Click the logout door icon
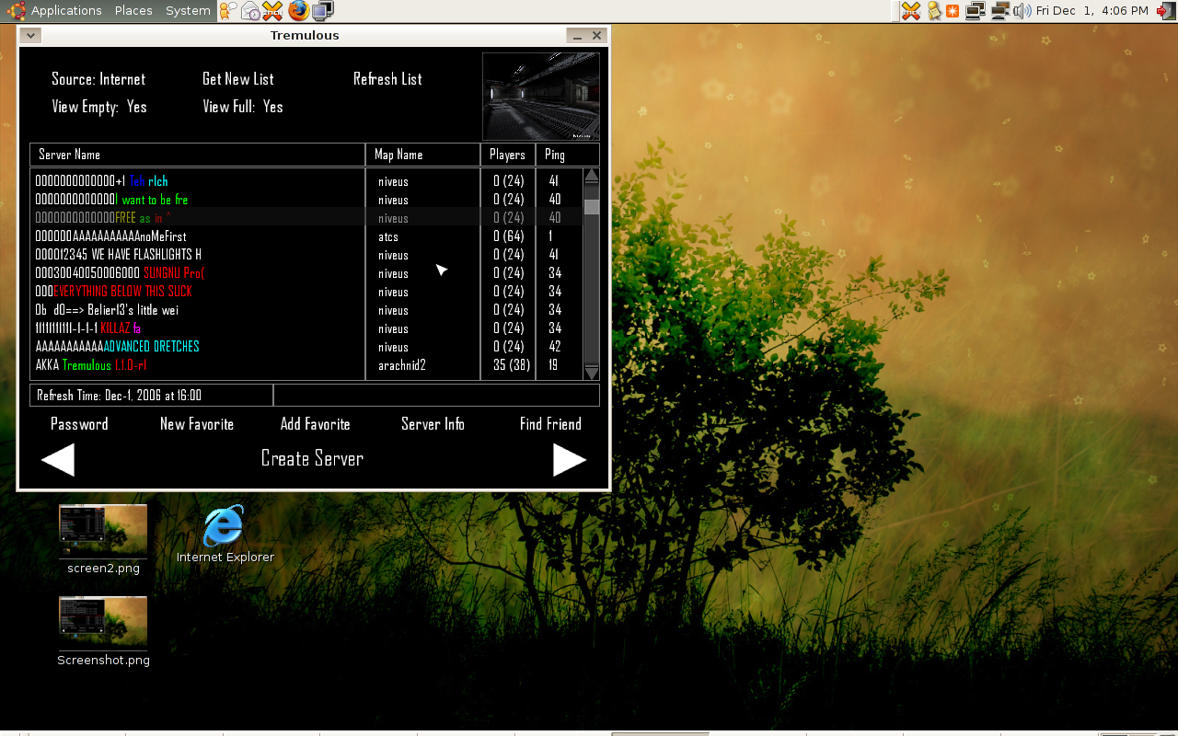The height and width of the screenshot is (736, 1178). [1166, 11]
